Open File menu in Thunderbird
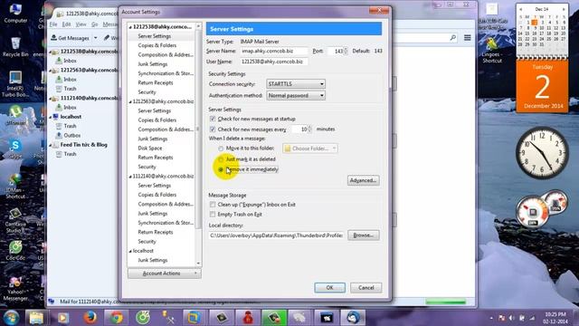Image resolution: width=579 pixels, height=326 pixels. 53,24
